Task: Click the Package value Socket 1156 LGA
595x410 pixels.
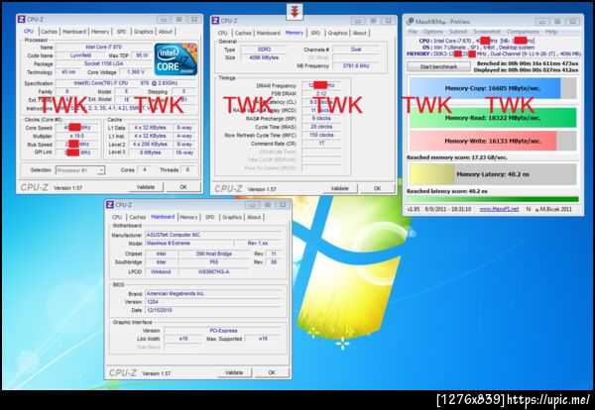Action: coord(103,64)
